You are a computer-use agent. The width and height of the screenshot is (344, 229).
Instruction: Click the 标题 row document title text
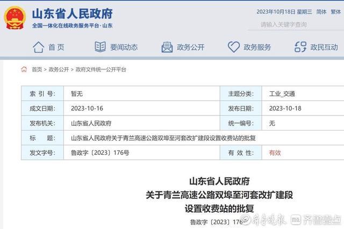[x=163, y=138]
